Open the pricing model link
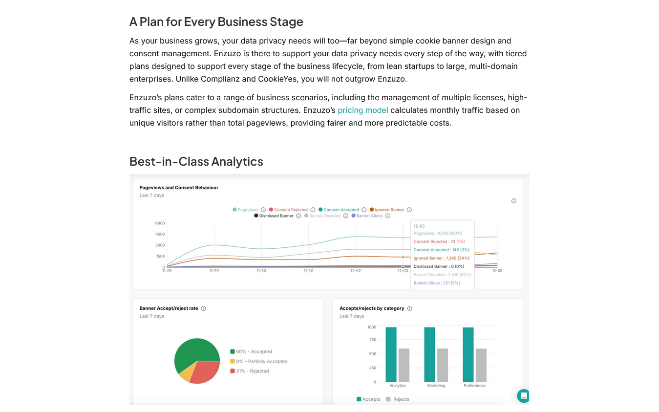The width and height of the screenshot is (659, 412). point(363,110)
